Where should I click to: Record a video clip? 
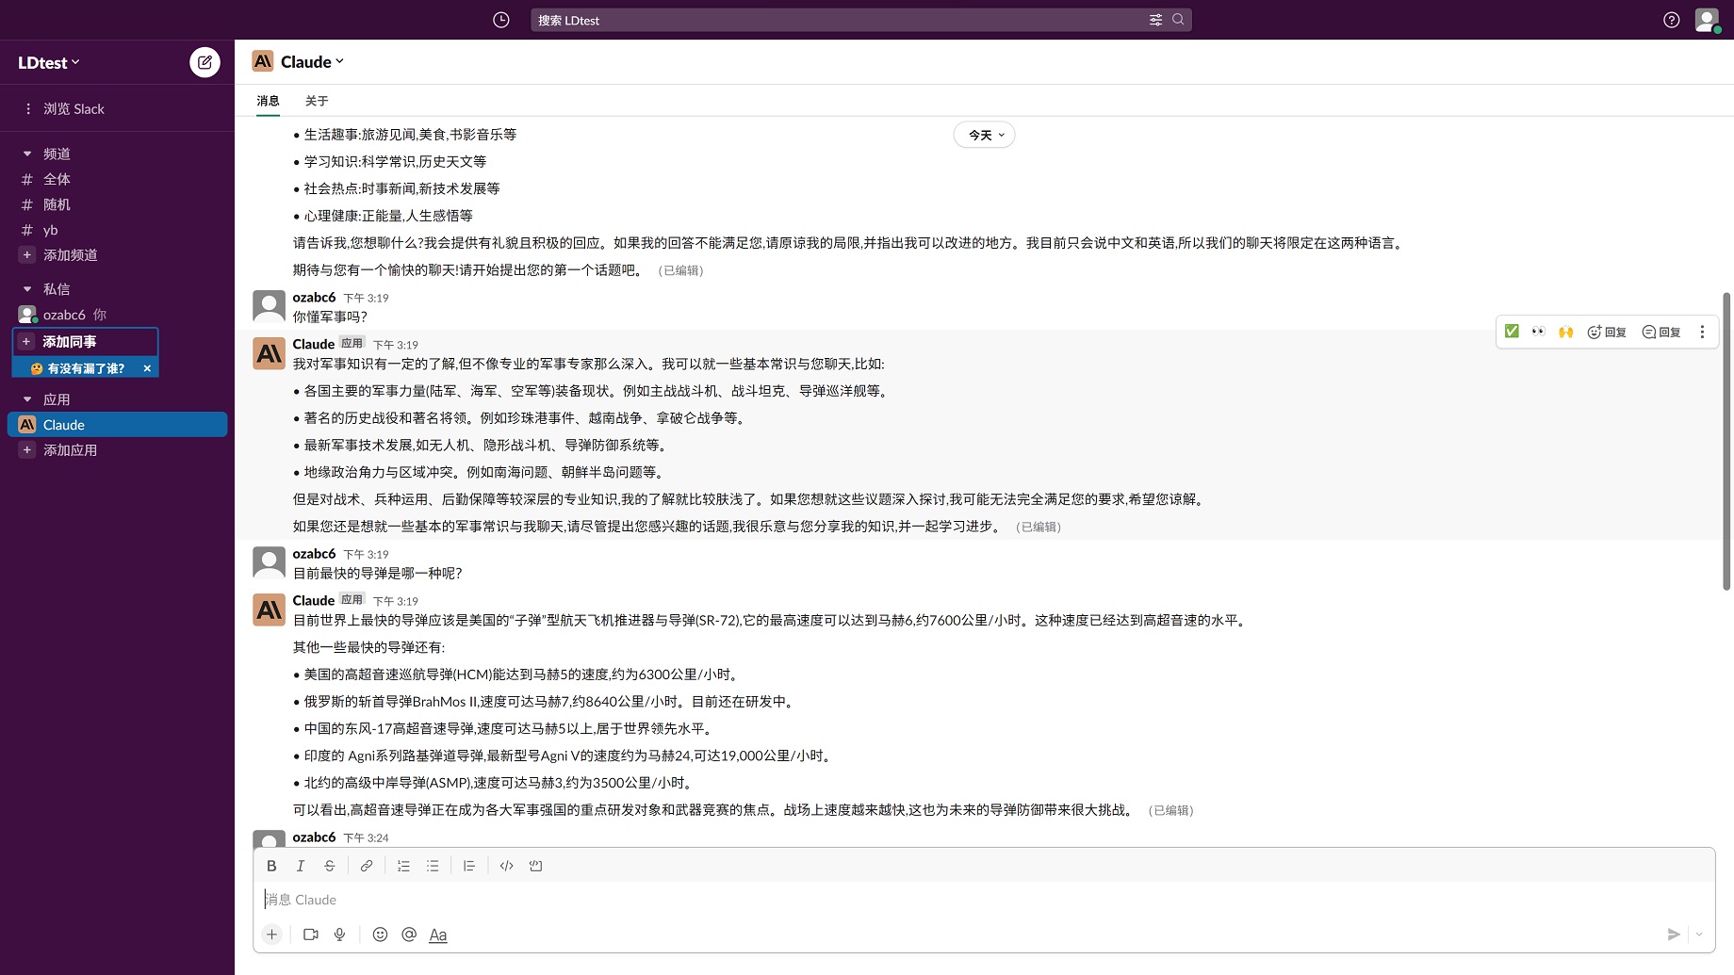pyautogui.click(x=311, y=934)
